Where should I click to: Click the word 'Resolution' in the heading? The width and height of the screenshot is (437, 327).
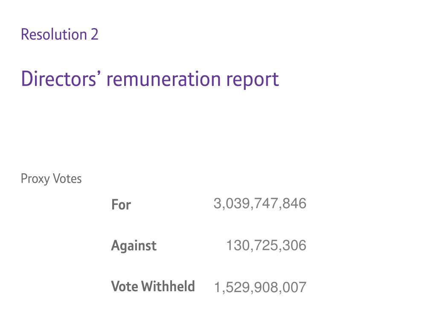(x=54, y=34)
